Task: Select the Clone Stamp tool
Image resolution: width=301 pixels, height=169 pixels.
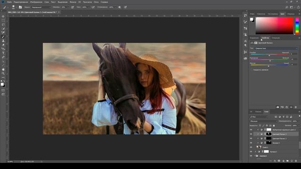Action: pyautogui.click(x=3, y=41)
